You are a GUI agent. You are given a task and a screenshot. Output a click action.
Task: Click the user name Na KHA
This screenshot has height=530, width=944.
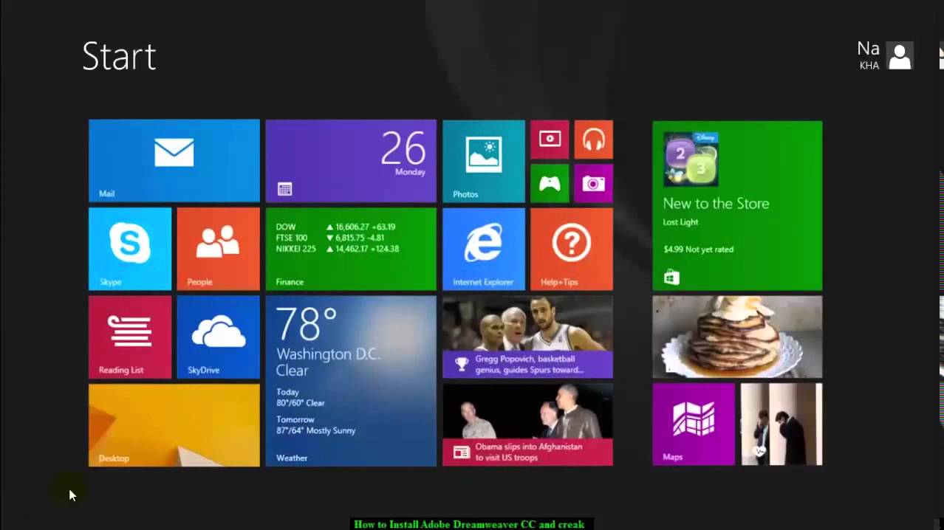click(869, 55)
